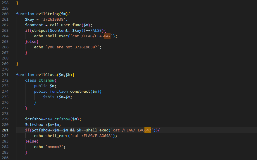Click the stripos function call
This screenshot has height=160, width=257.
pyautogui.click(x=40, y=31)
